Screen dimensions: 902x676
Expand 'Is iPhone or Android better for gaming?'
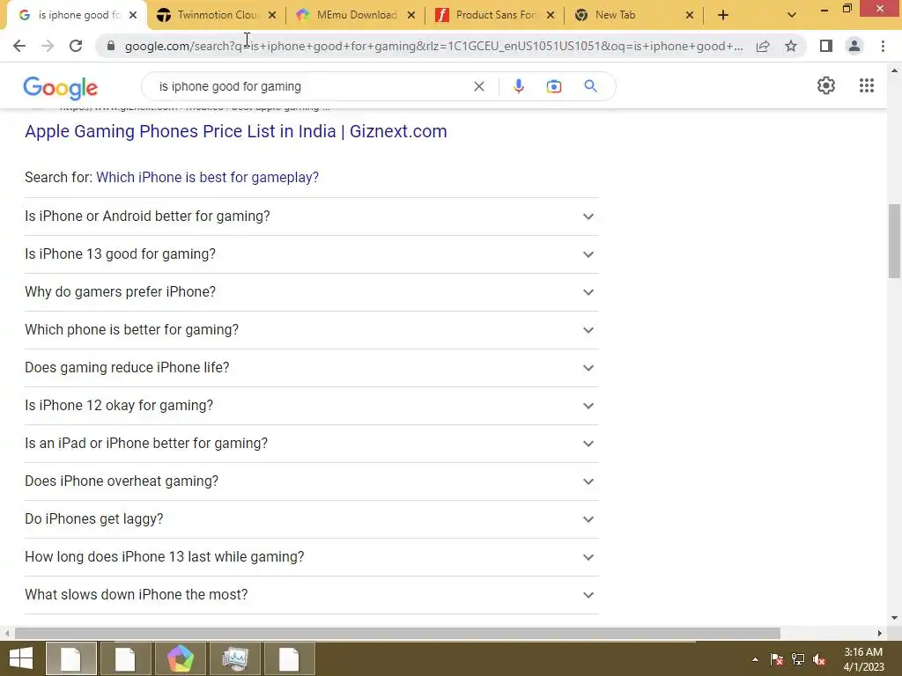311,217
